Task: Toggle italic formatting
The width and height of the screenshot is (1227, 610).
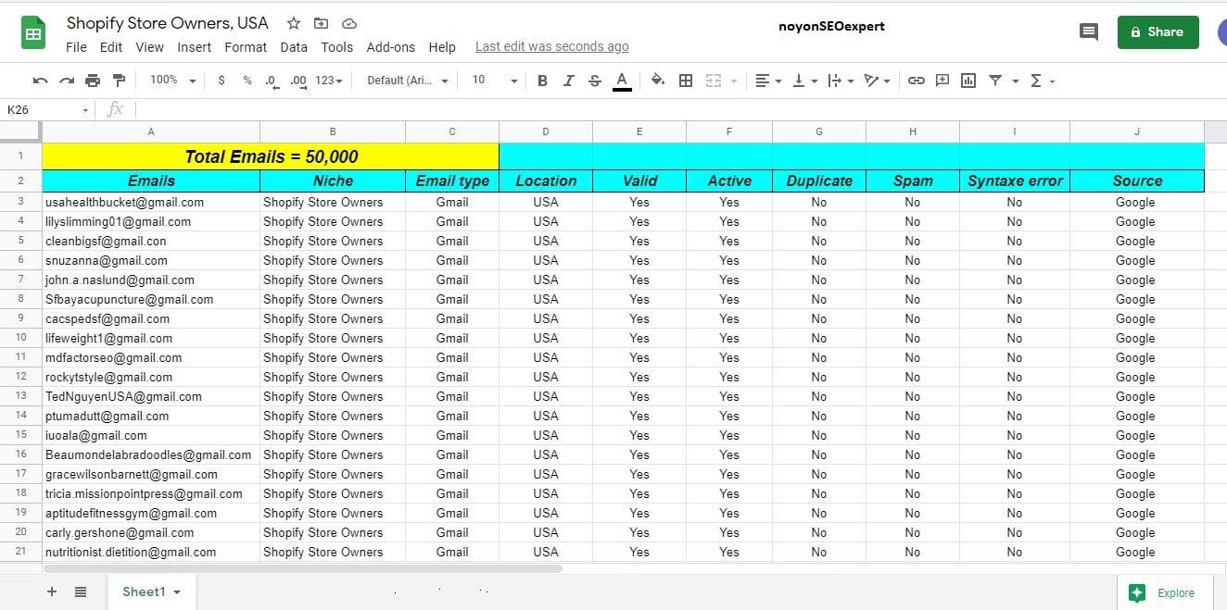Action: click(568, 81)
